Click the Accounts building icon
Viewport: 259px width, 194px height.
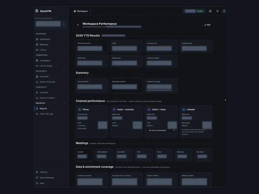[37, 76]
